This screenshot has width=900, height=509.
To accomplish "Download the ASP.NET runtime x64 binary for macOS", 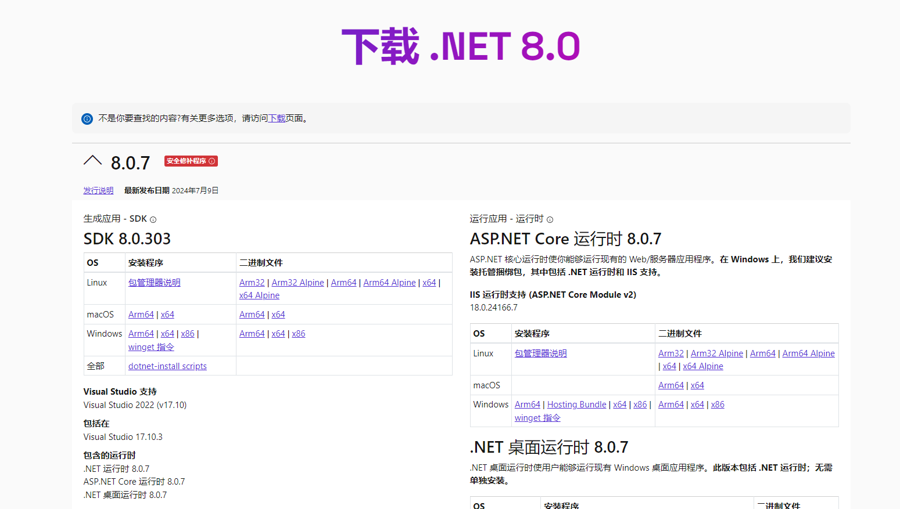I will (x=697, y=385).
